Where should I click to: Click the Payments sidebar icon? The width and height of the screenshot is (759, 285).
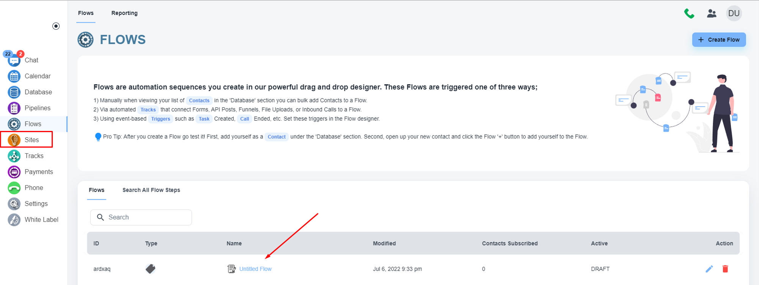14,172
